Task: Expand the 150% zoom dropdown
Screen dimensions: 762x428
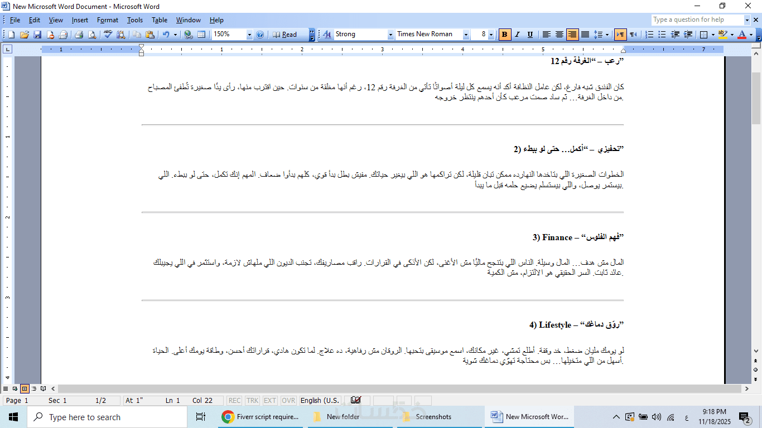Action: 249,35
